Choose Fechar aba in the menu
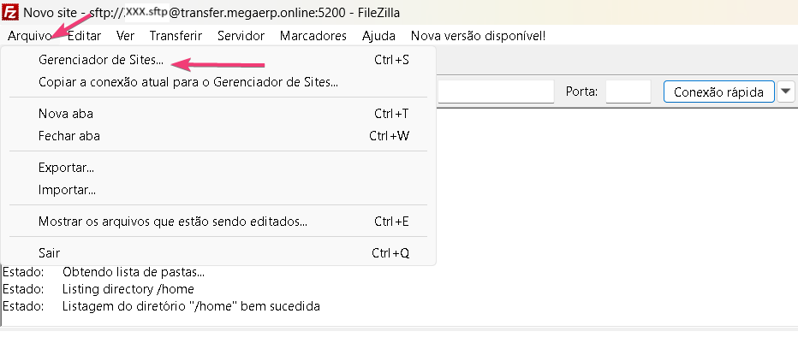Screen dimensions: 798x355 (69, 136)
